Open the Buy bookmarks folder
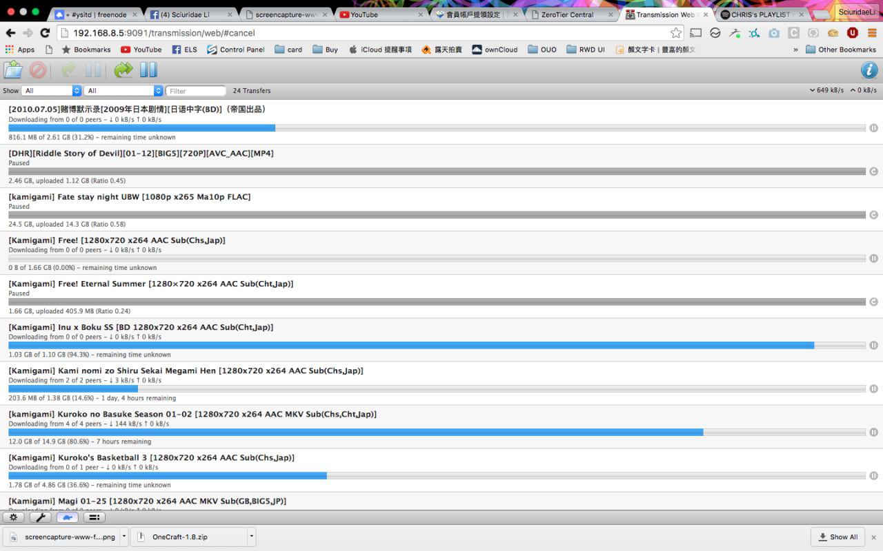The width and height of the screenshot is (883, 551). (x=325, y=50)
